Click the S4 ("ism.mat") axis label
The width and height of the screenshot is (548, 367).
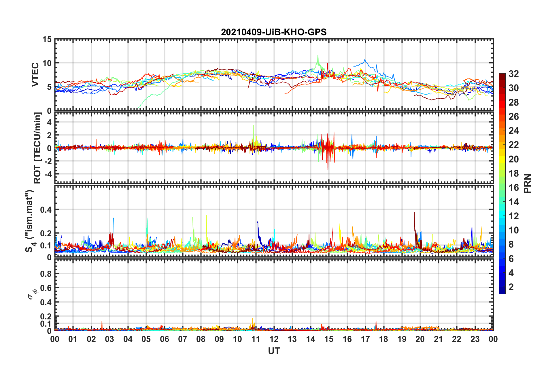pos(30,221)
